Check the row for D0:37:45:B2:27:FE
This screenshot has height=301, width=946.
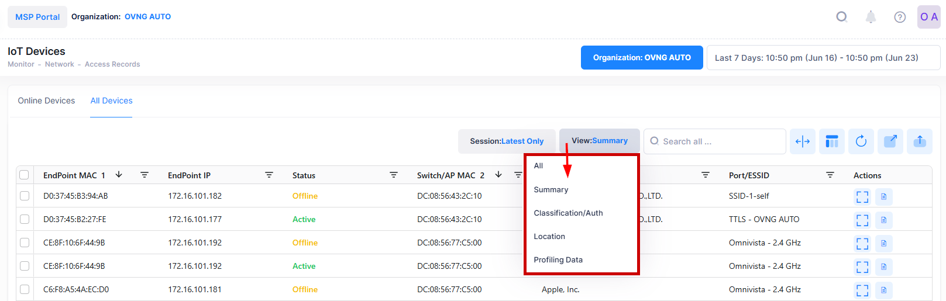[25, 219]
